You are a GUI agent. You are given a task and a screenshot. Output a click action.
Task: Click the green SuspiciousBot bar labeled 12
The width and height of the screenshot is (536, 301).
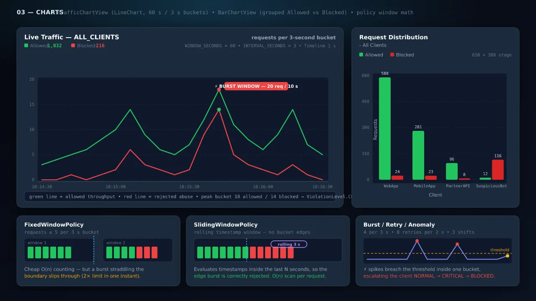(x=485, y=179)
